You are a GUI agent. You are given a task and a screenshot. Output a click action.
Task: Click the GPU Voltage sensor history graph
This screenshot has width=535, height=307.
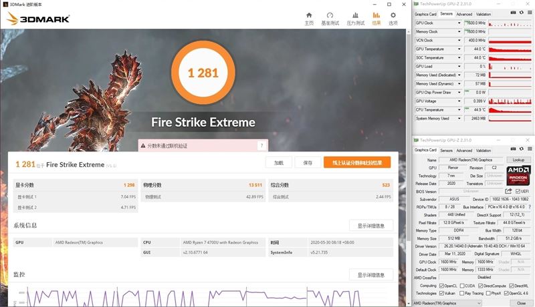tap(510, 101)
